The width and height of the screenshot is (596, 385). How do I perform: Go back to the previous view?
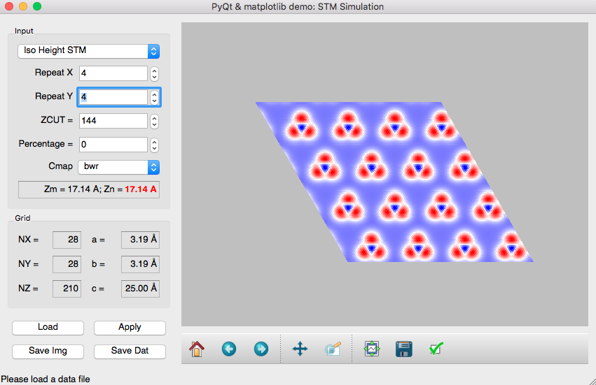[x=229, y=349]
